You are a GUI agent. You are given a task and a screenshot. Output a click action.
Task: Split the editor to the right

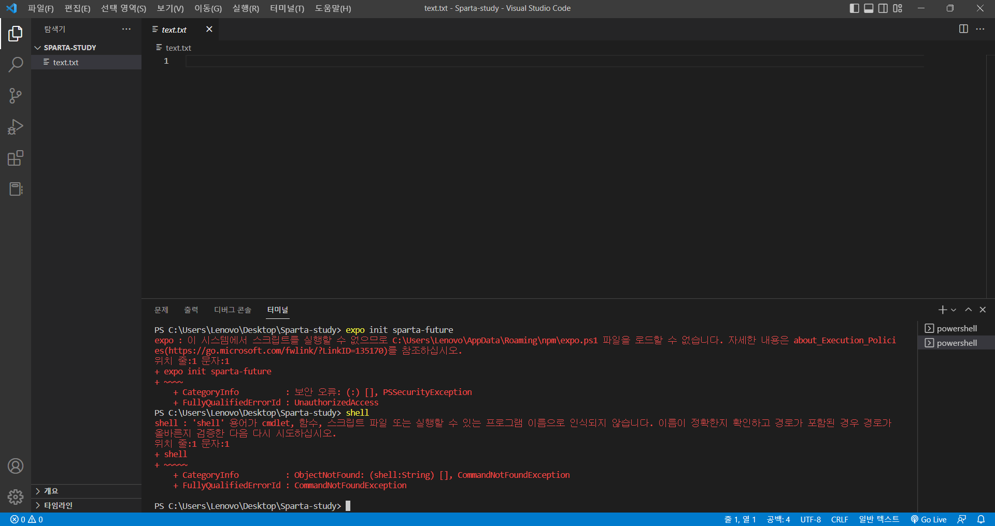963,29
